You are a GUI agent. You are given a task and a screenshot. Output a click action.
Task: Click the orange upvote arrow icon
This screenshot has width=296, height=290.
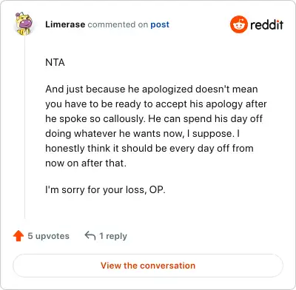pyautogui.click(x=18, y=236)
